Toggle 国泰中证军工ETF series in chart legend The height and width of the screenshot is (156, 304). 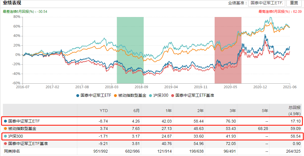click(94, 96)
